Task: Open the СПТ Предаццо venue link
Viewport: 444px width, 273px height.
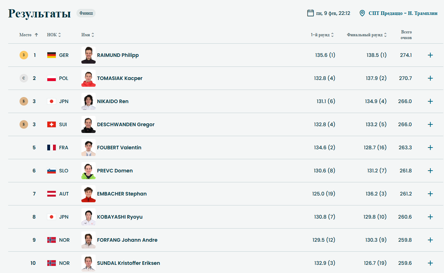Action: click(403, 13)
